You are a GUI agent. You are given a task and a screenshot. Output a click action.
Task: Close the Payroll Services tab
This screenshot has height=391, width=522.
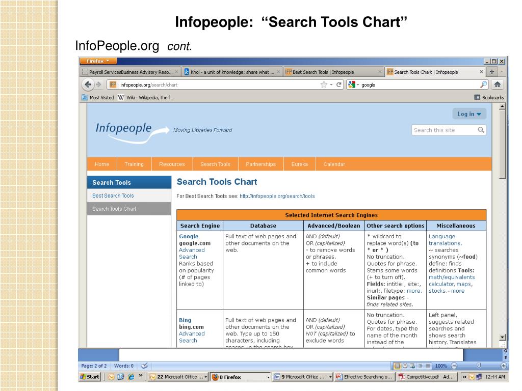click(177, 72)
